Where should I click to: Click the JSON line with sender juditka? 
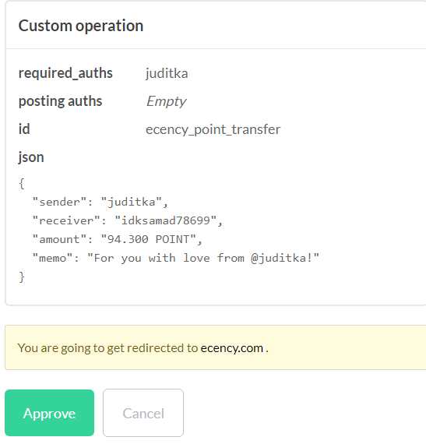(100, 203)
